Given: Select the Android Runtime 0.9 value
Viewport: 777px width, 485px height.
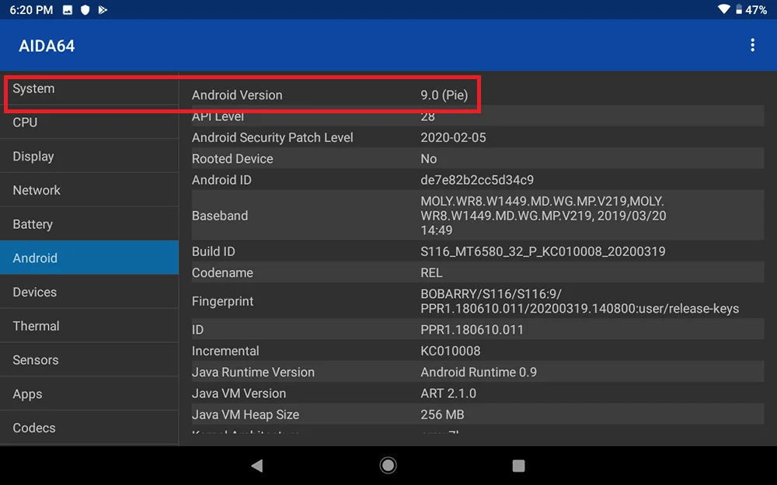Looking at the screenshot, I should point(478,372).
